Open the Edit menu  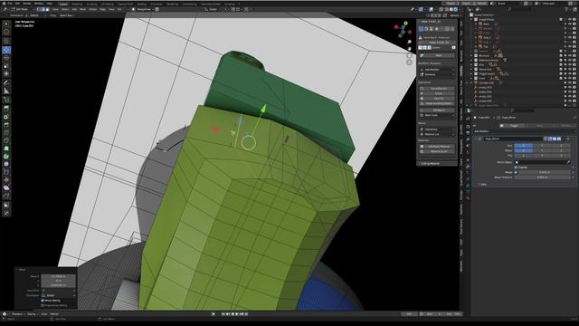[17, 4]
